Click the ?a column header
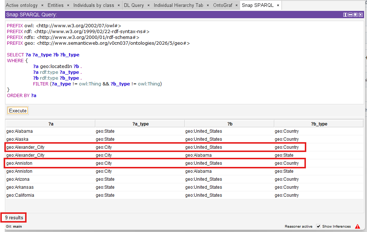Screen dimensions: 367x232 click(x=51, y=124)
